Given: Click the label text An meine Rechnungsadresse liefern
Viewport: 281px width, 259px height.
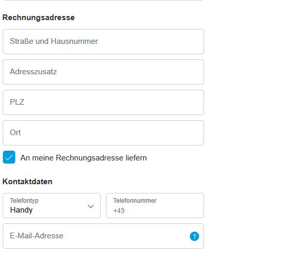Looking at the screenshot, I should tap(84, 158).
